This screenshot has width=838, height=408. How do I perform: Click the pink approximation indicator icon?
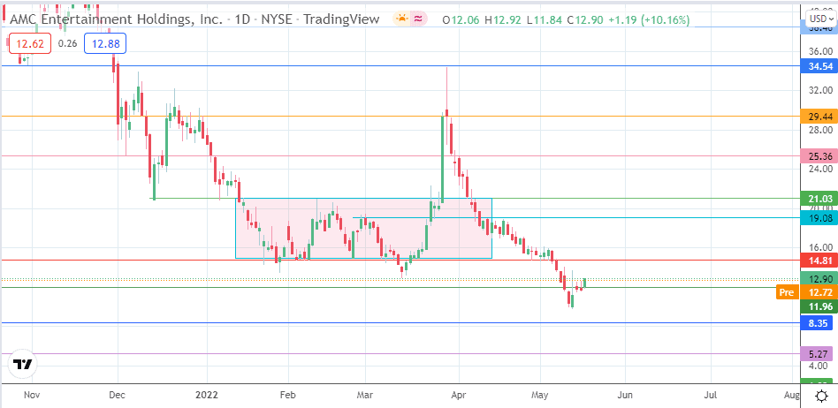click(x=418, y=19)
